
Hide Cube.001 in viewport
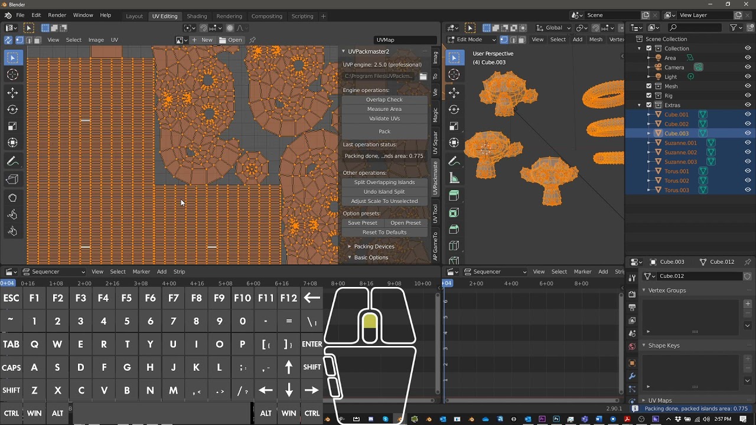[x=748, y=115]
